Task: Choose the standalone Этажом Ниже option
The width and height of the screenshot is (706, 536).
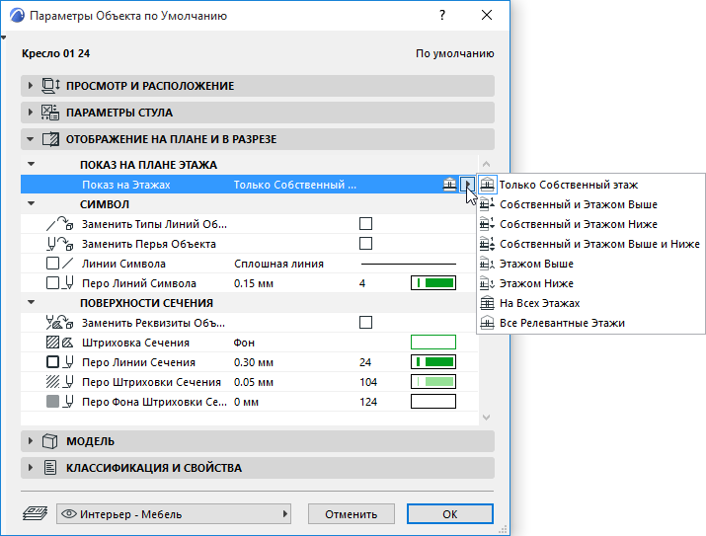Action: coord(590,283)
